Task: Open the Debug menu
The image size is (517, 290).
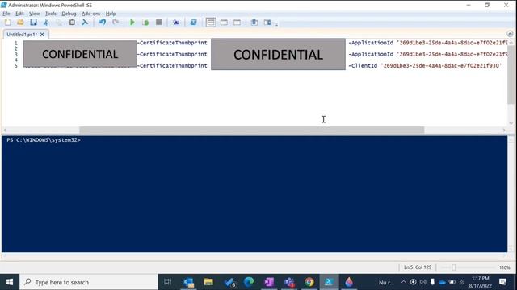Action: tap(69, 14)
